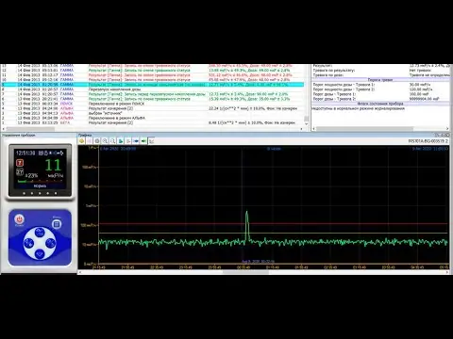The height and width of the screenshot is (339, 453).
Task: Select log row 1 with БЕТА mode
Action: 152,122
